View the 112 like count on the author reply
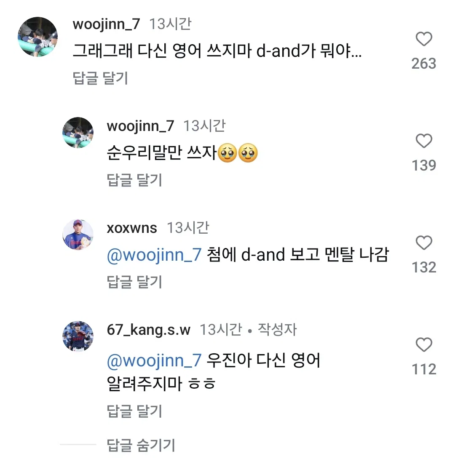This screenshot has width=455, height=467. pyautogui.click(x=424, y=369)
